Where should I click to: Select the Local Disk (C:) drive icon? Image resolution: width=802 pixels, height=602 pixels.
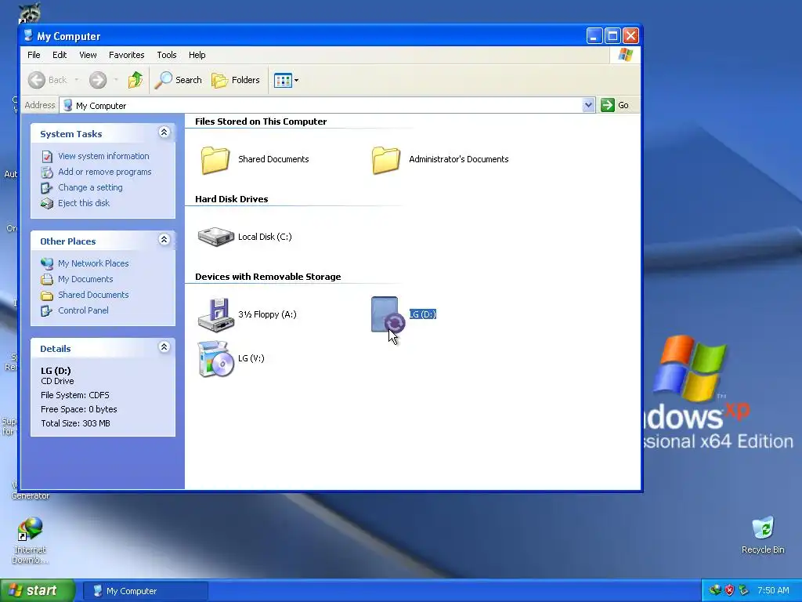(x=216, y=237)
